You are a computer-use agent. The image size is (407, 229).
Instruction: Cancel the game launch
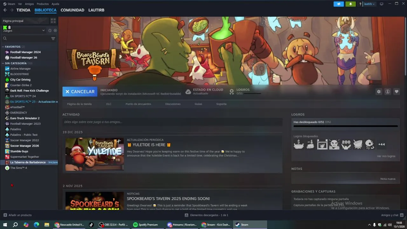tap(80, 92)
